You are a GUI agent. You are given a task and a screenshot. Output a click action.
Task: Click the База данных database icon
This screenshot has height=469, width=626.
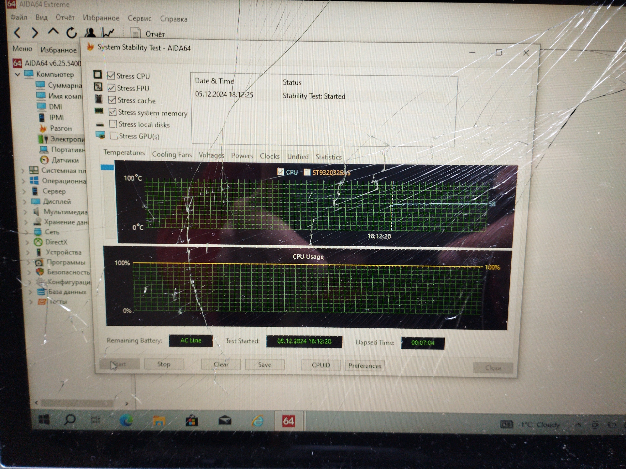click(41, 291)
